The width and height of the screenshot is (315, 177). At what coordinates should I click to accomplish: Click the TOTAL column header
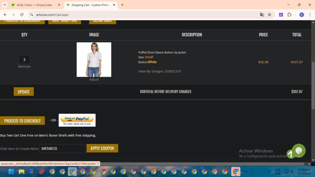click(x=297, y=35)
